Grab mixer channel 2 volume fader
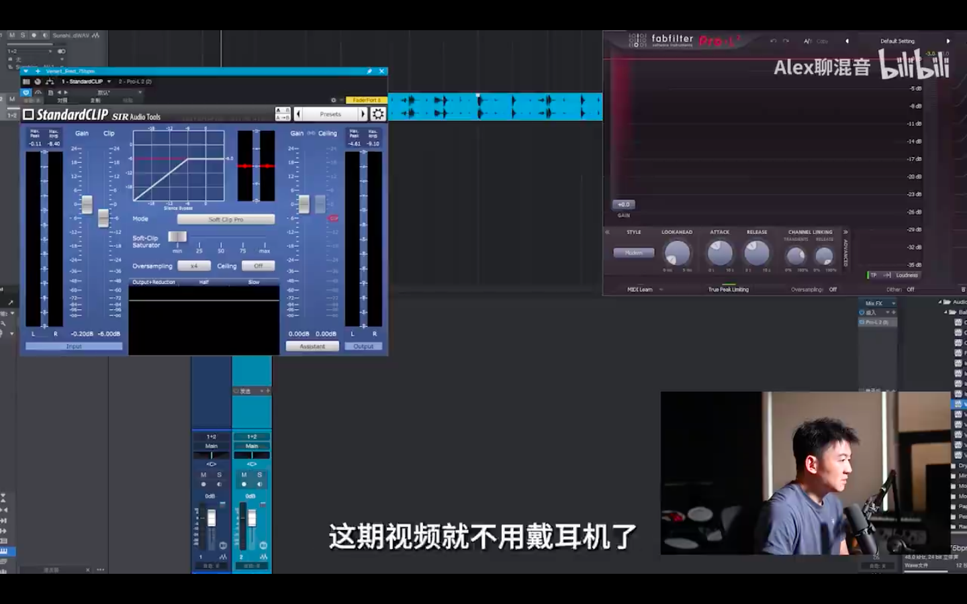The height and width of the screenshot is (604, 967). pos(252,518)
